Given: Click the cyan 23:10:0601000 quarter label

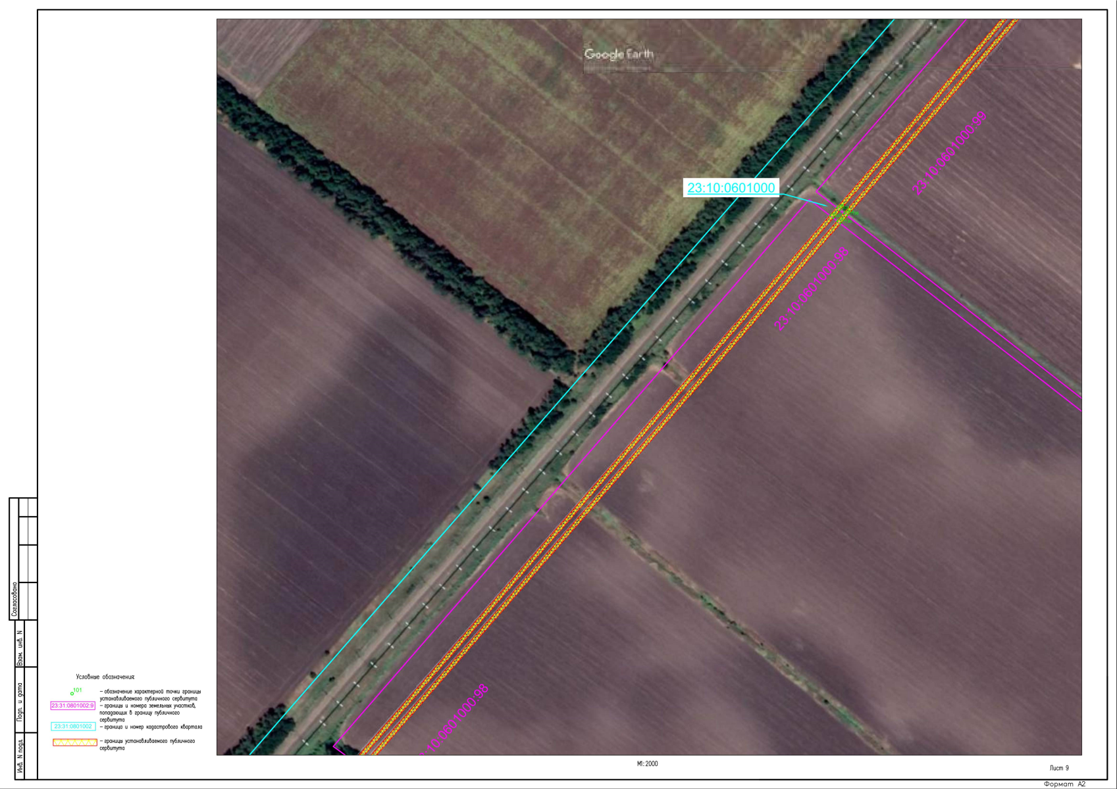Looking at the screenshot, I should pos(731,188).
